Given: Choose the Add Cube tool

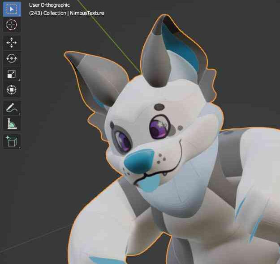Looking at the screenshot, I should pyautogui.click(x=12, y=141).
